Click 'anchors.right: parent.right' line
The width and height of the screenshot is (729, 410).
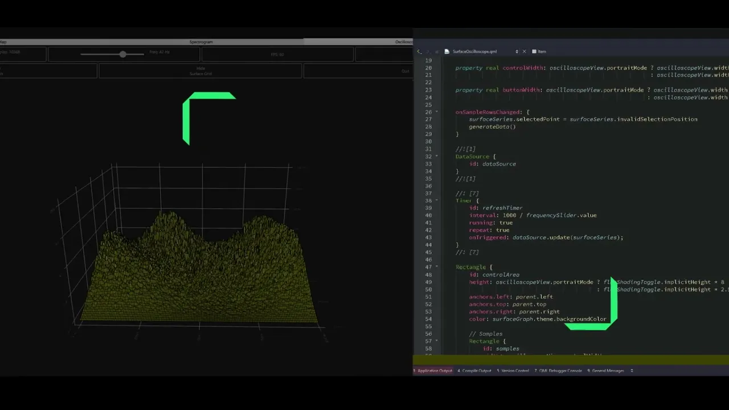514,311
